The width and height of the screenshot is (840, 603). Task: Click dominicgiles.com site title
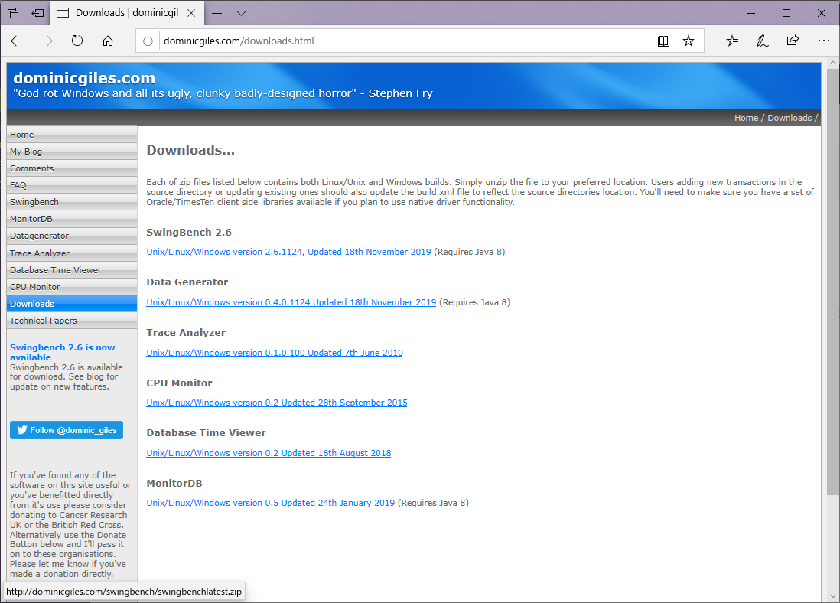pos(84,78)
